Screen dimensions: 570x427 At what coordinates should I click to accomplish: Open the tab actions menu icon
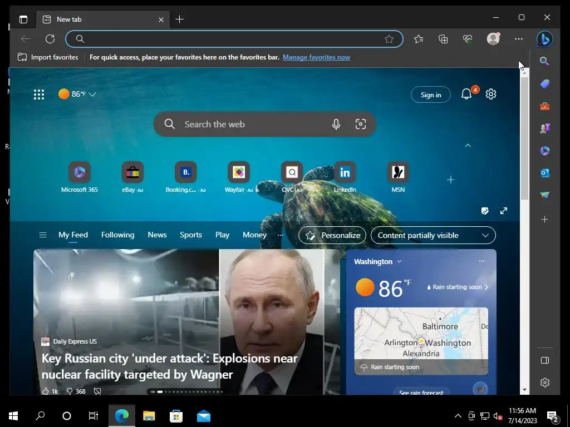tap(23, 19)
